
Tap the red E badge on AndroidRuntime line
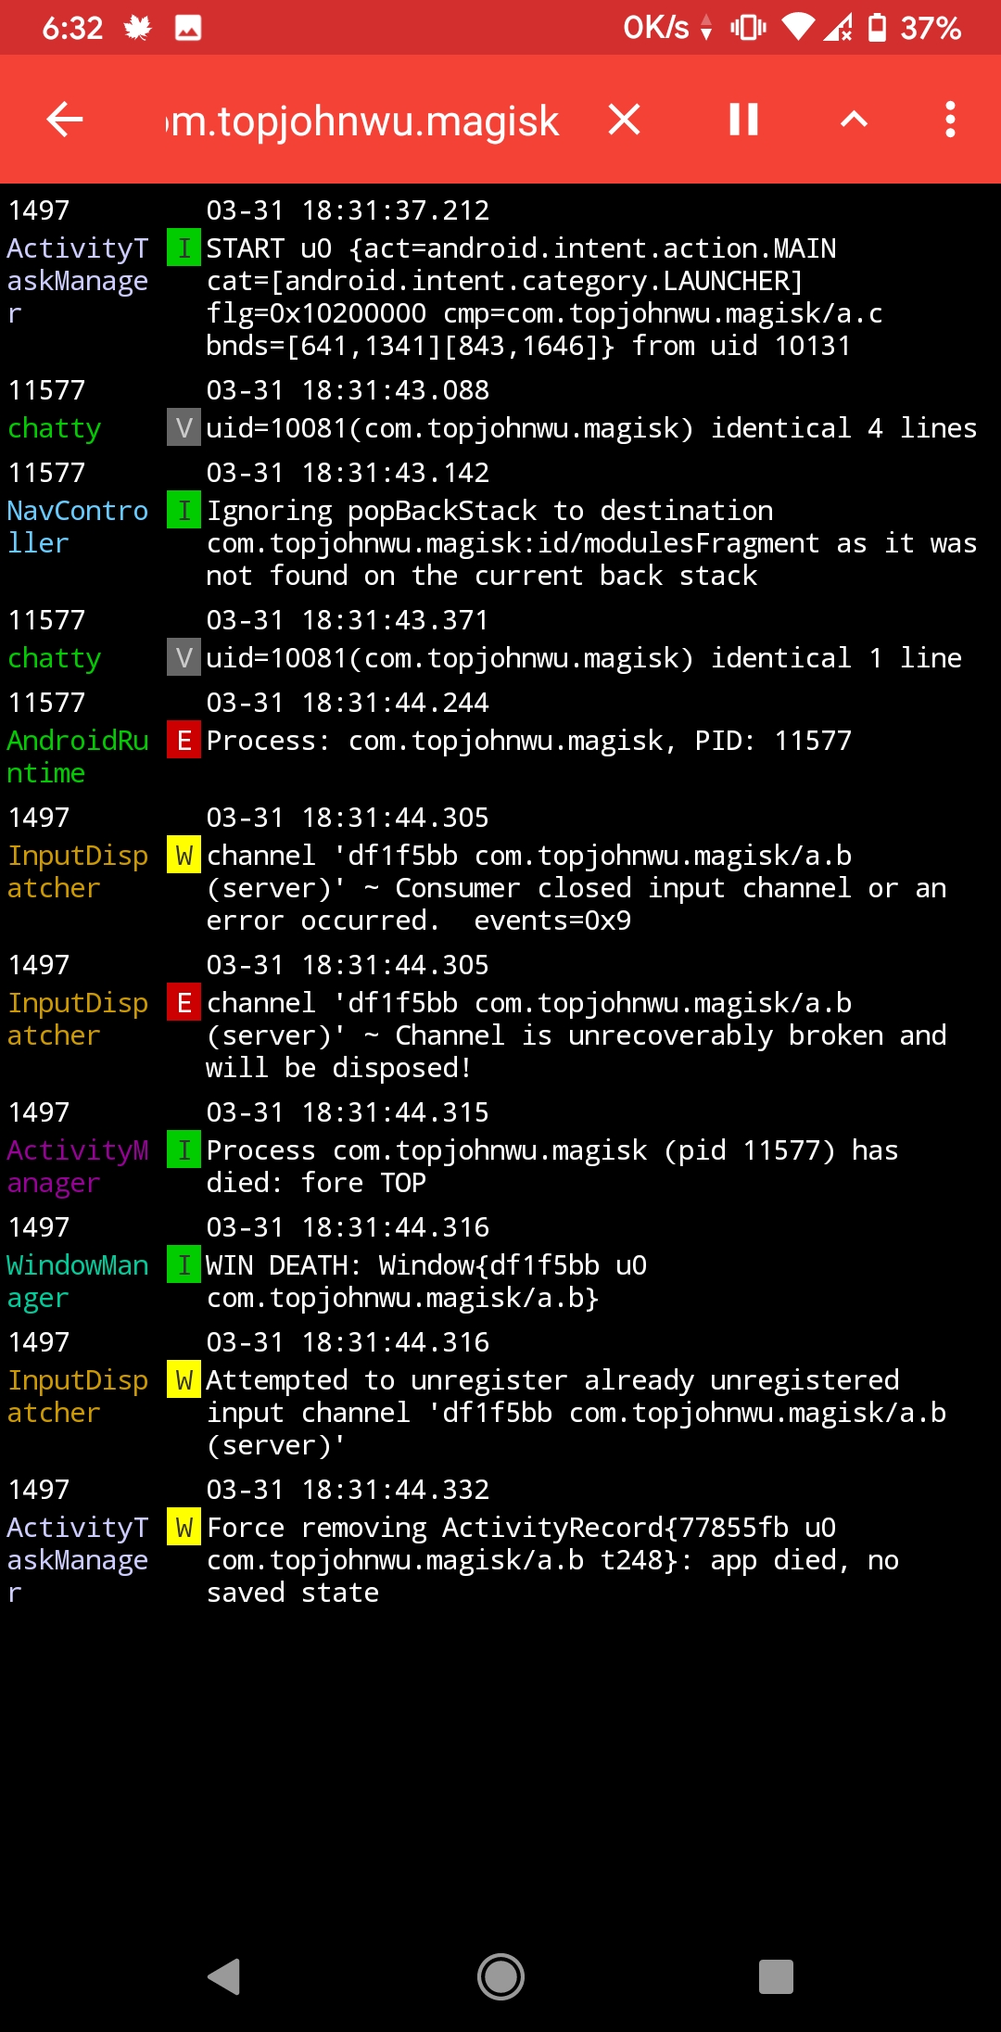[184, 740]
